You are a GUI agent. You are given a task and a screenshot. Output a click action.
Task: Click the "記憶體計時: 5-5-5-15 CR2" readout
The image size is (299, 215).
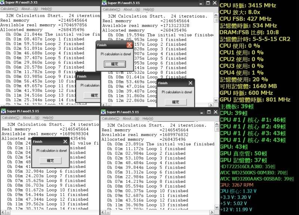click(x=255, y=39)
